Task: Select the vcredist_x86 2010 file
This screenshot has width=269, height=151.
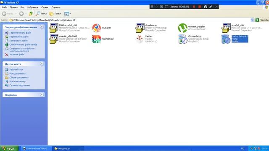Action: point(226,28)
